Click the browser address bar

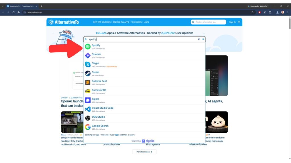pyautogui.click(x=137, y=12)
